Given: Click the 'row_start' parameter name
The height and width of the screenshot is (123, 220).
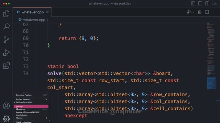Looking at the screenshot, I should click(111, 81).
